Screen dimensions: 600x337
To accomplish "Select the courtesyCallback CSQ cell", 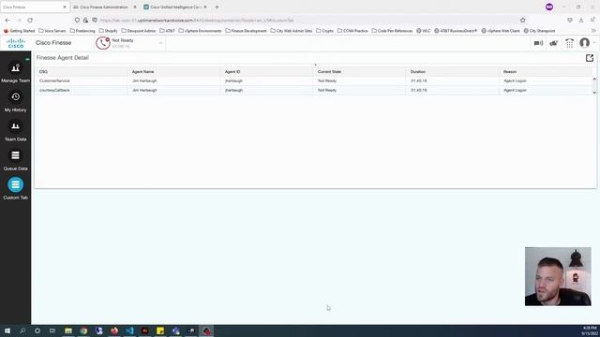I will (x=54, y=90).
